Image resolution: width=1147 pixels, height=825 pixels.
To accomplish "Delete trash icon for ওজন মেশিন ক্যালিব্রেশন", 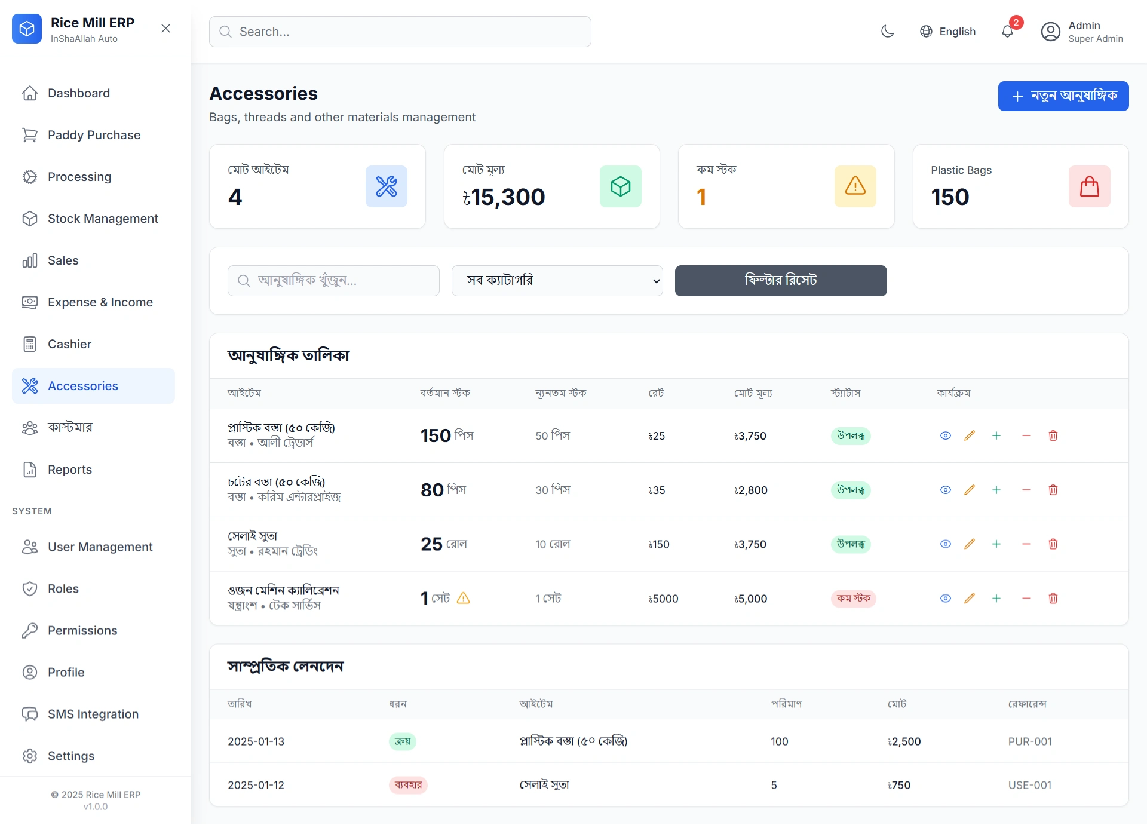I will coord(1053,599).
